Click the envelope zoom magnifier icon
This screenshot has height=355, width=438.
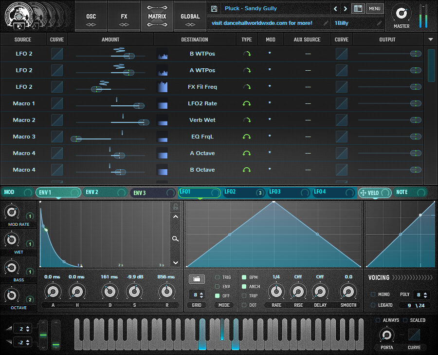[175, 239]
